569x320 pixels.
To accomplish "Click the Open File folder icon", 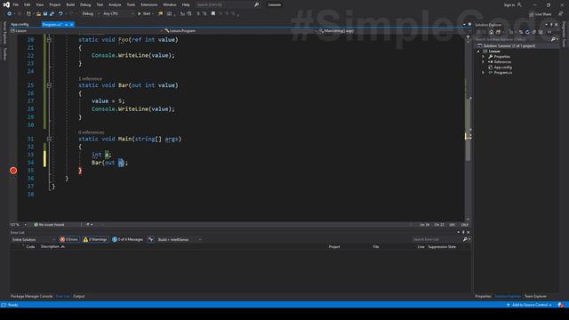I will click(x=38, y=14).
